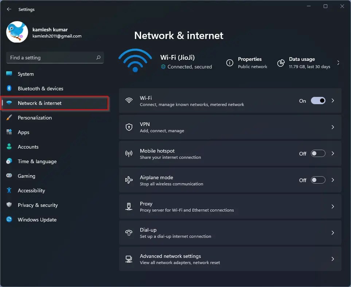351x287 pixels.
Task: Click the Advanced network settings monitor icon
Action: point(129,259)
